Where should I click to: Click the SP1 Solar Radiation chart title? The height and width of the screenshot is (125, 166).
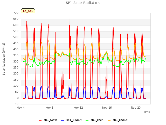(x=83, y=3)
